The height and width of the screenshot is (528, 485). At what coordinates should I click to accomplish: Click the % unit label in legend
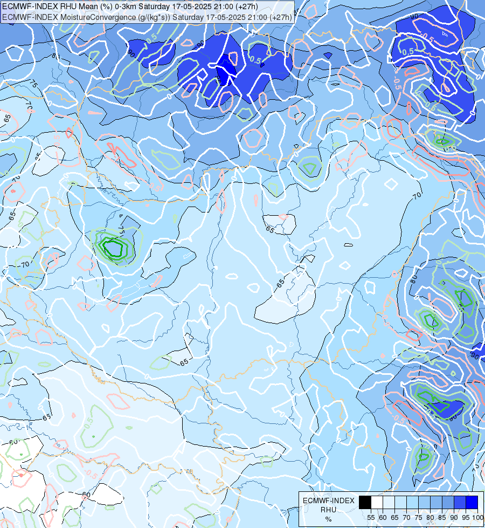click(328, 519)
